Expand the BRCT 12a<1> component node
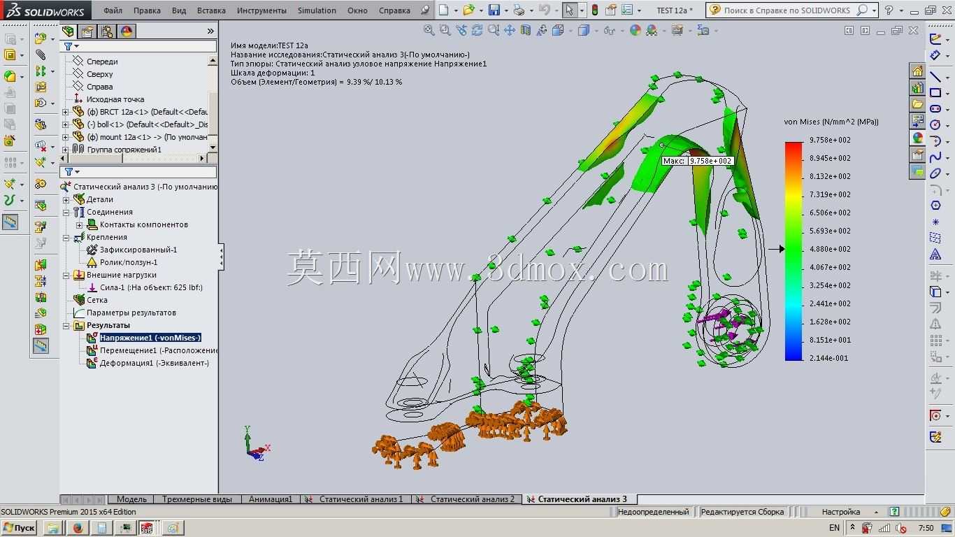955x537 pixels. click(66, 112)
